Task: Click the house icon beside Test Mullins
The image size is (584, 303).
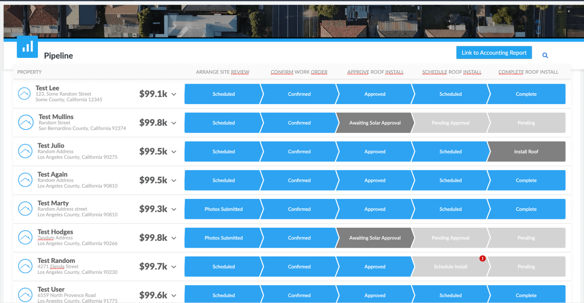Action: (26, 123)
